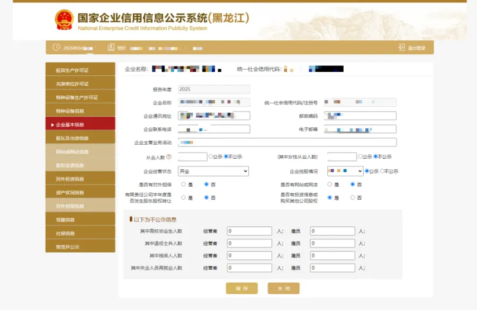Select the 企业基本信息 sidebar item
The height and width of the screenshot is (310, 477).
tap(80, 124)
